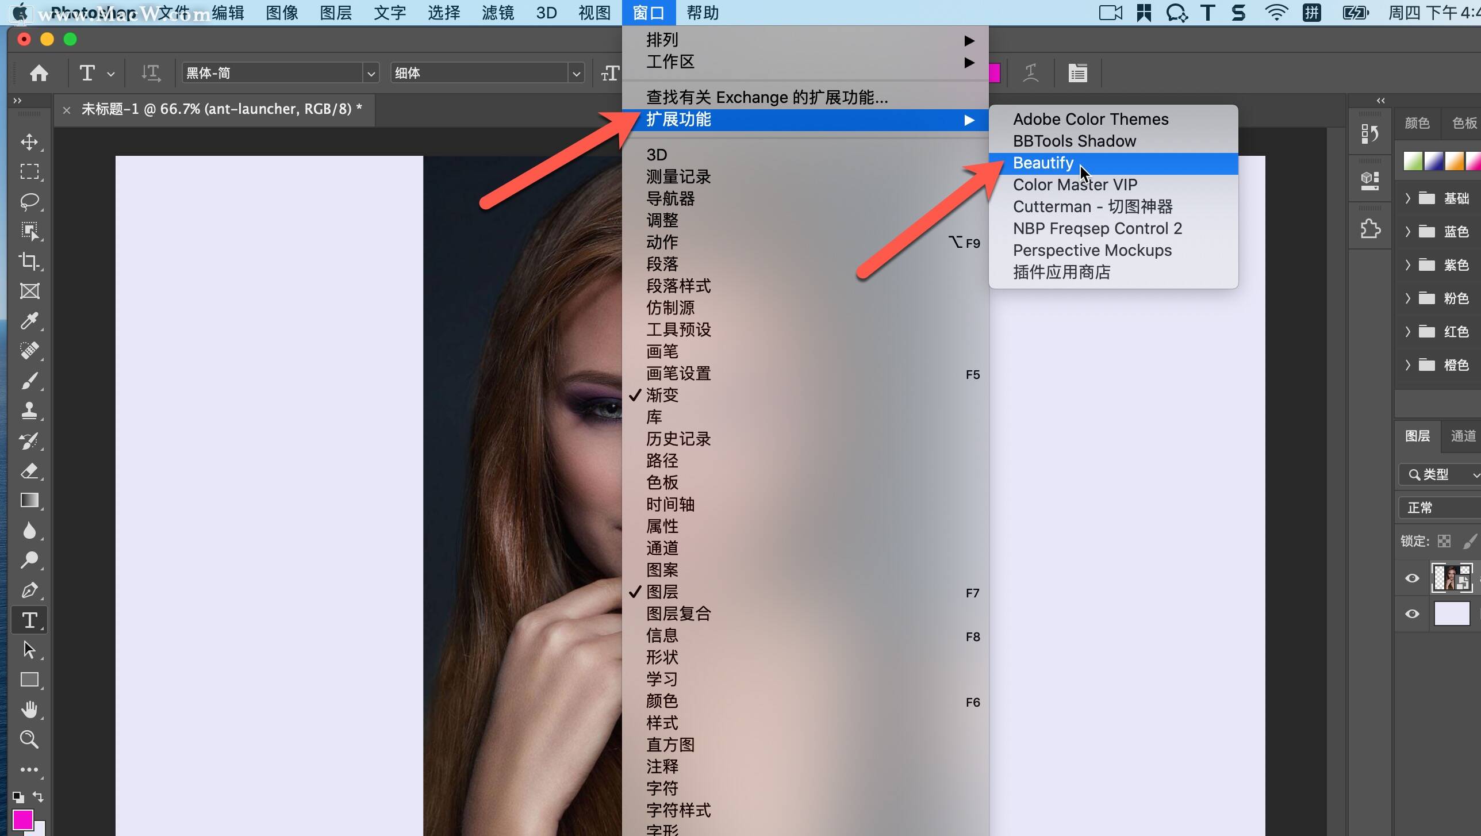The width and height of the screenshot is (1481, 836).
Task: Select the Eyedropper tool
Action: click(29, 320)
